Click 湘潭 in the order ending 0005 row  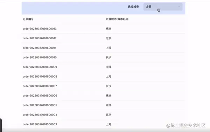tap(108, 105)
